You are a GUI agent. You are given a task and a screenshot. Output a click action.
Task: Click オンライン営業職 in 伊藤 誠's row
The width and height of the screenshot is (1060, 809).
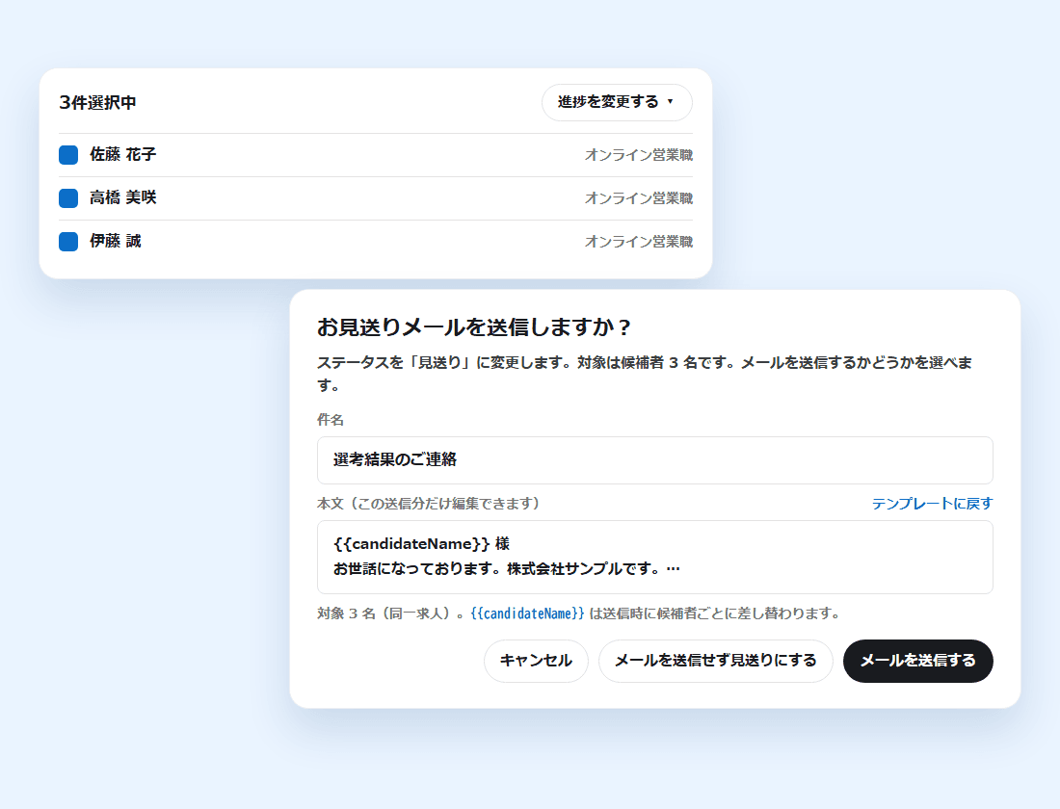[x=638, y=242]
